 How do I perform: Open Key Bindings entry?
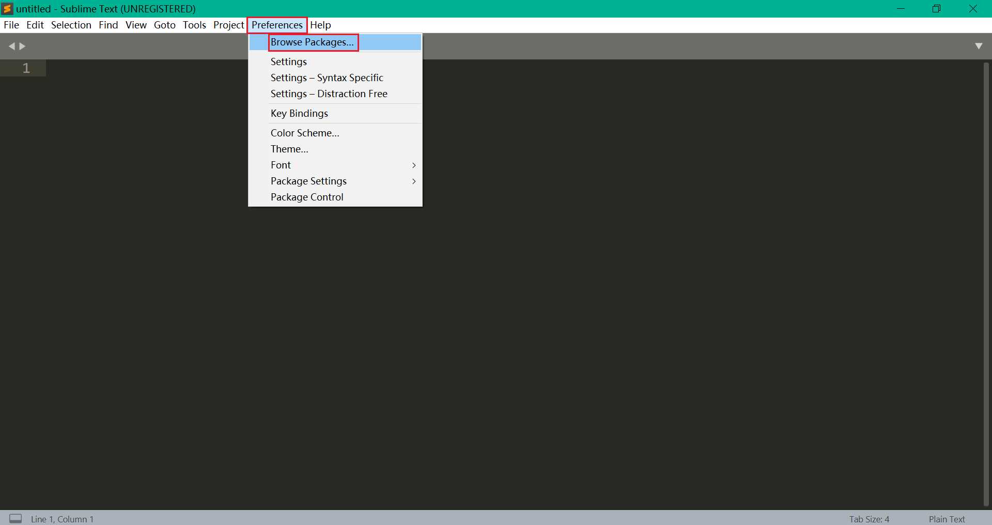[335, 113]
